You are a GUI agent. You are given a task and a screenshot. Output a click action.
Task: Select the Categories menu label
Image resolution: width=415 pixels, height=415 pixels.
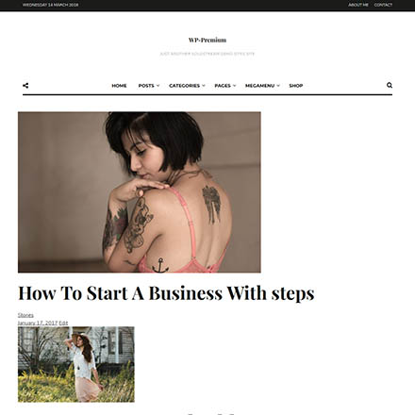pyautogui.click(x=184, y=86)
